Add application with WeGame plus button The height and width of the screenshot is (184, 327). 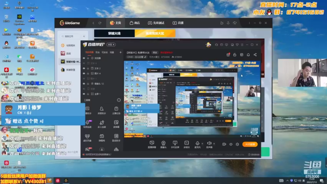click(84, 36)
